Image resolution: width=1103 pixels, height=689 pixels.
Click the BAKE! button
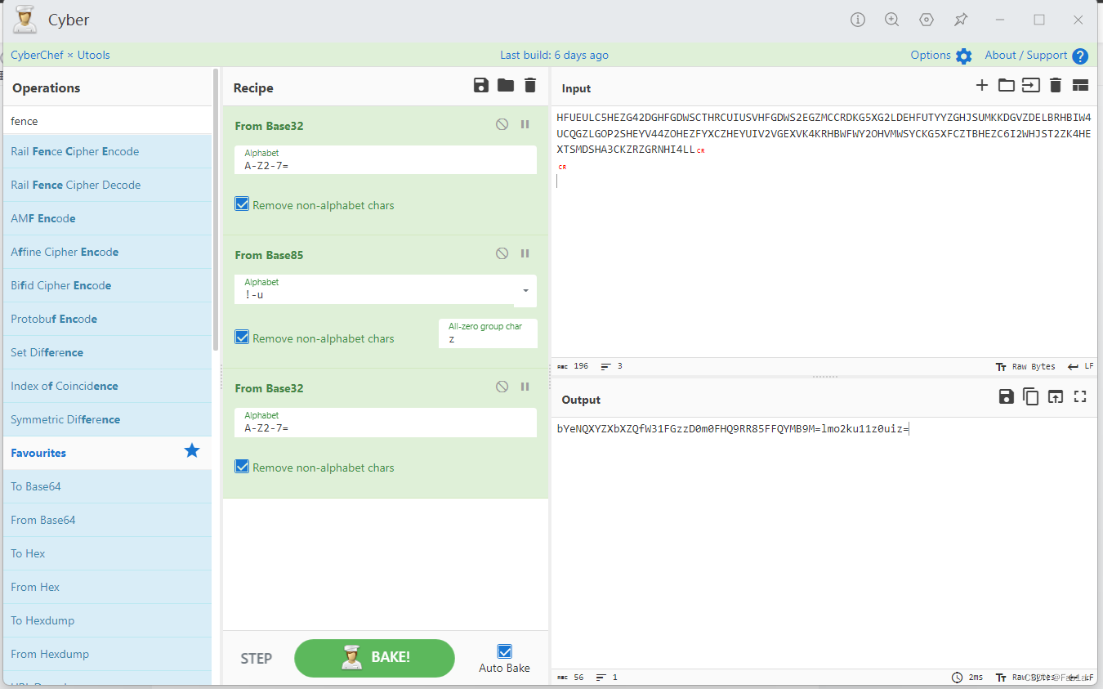pyautogui.click(x=374, y=658)
